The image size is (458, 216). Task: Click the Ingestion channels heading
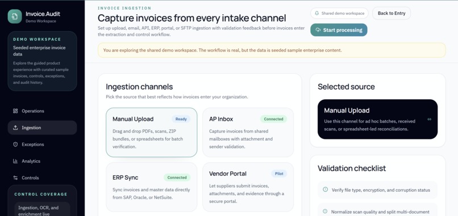coord(139,87)
